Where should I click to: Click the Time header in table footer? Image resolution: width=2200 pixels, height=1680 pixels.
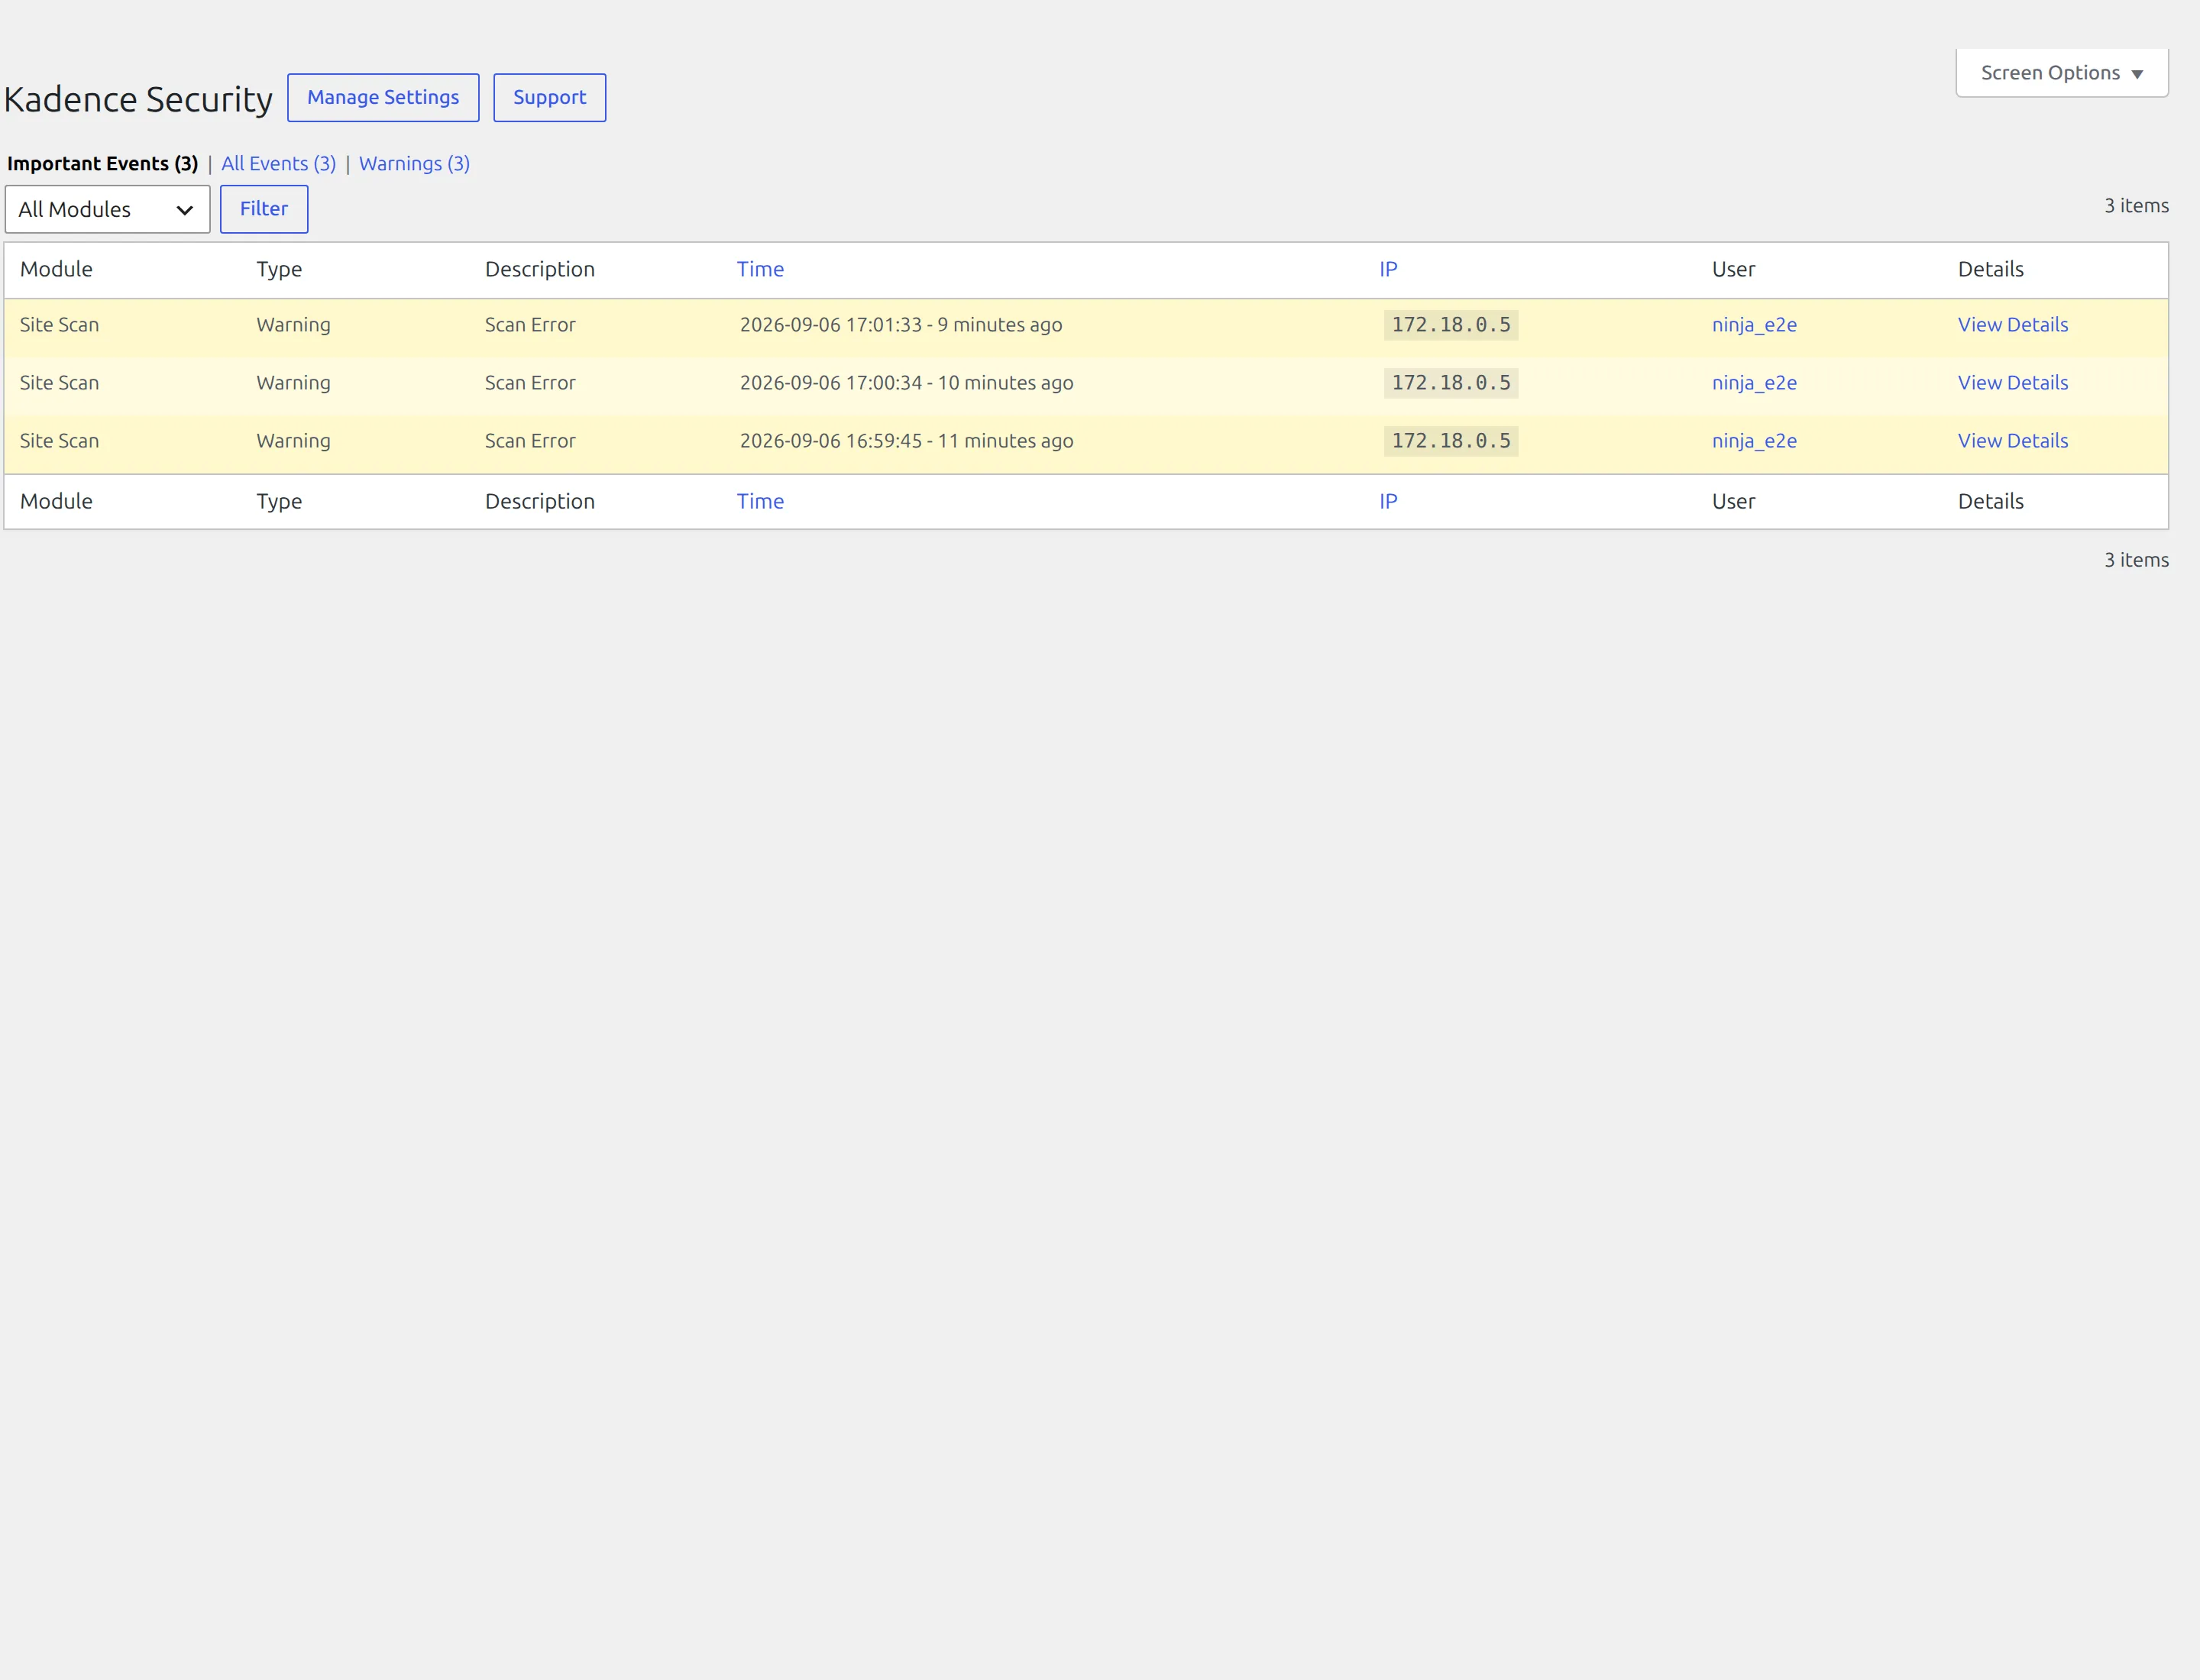click(x=760, y=501)
